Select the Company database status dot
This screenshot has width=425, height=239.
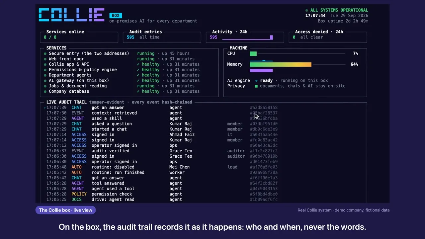(x=45, y=91)
